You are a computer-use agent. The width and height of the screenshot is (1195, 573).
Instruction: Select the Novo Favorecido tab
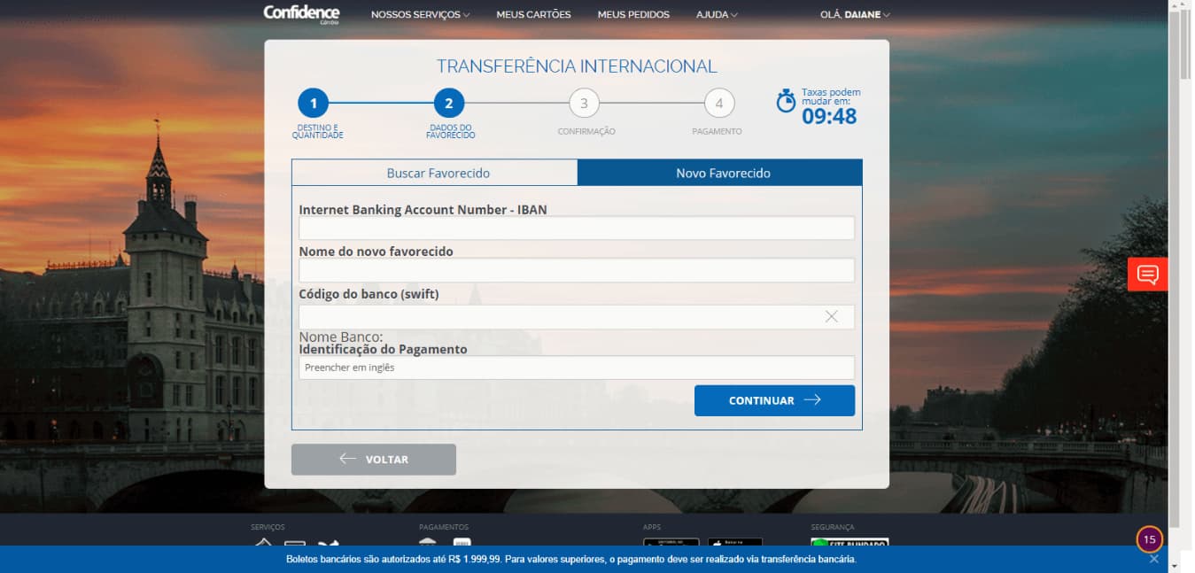(x=723, y=173)
